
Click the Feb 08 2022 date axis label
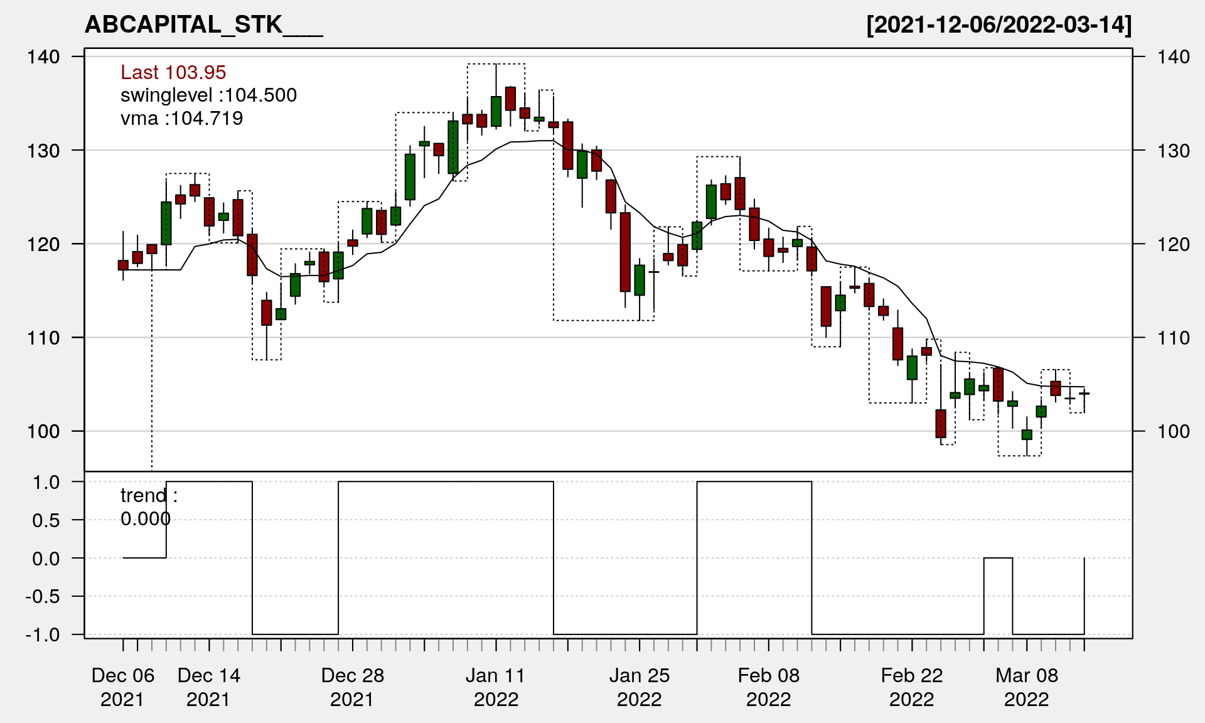tap(768, 687)
